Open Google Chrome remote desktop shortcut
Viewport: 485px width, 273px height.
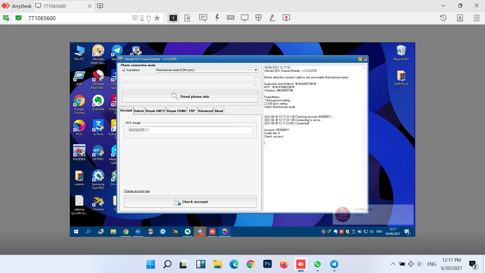(x=79, y=105)
